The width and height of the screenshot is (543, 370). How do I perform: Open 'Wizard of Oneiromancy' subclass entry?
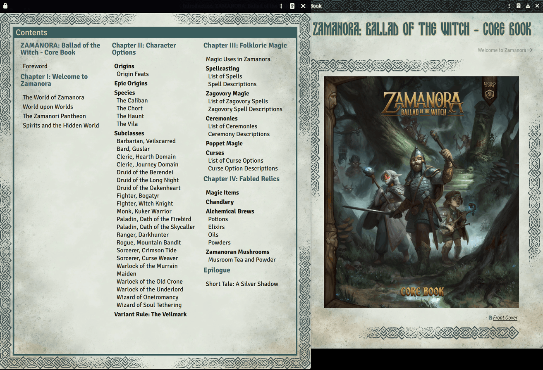(x=148, y=297)
